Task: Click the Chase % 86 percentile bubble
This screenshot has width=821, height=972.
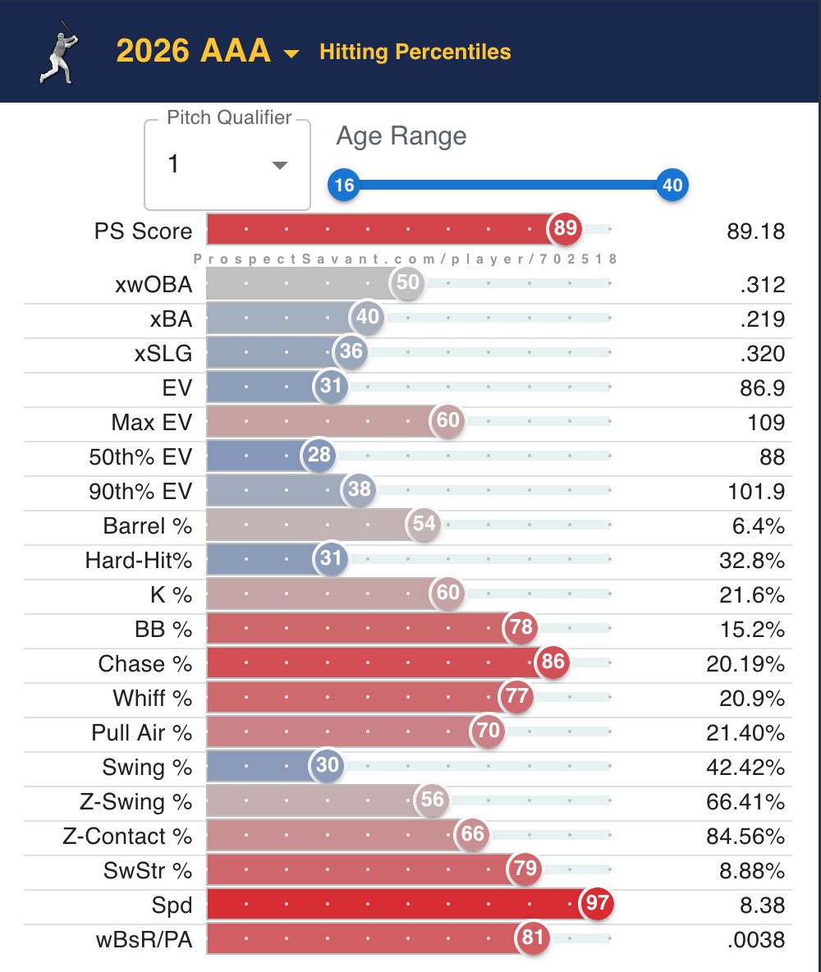Action: [553, 662]
